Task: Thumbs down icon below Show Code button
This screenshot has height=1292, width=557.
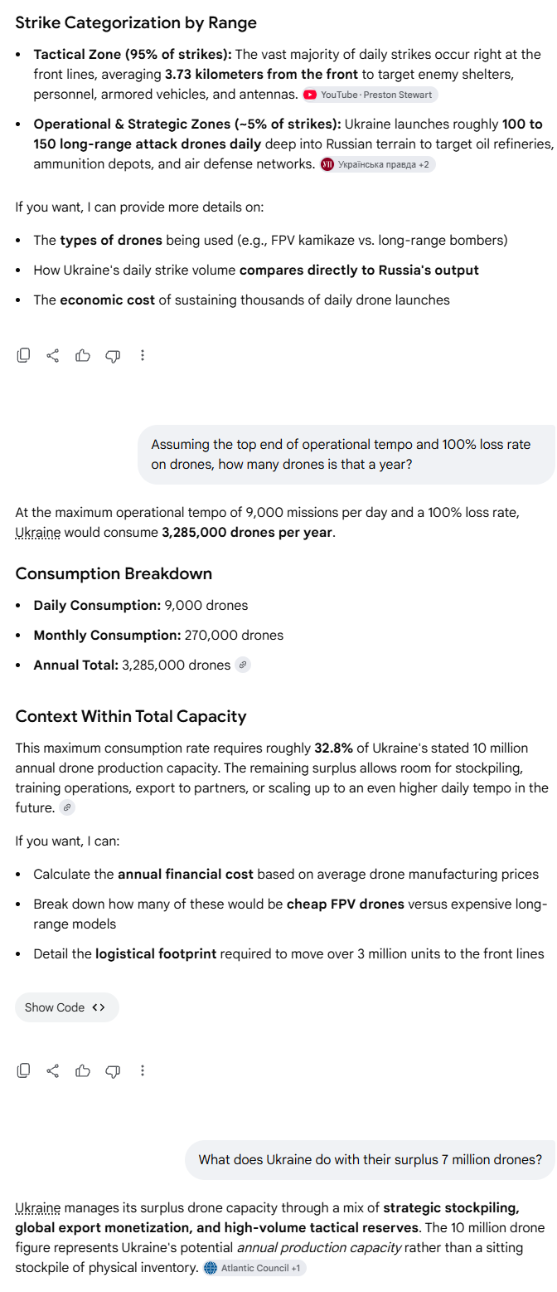Action: coord(113,1070)
